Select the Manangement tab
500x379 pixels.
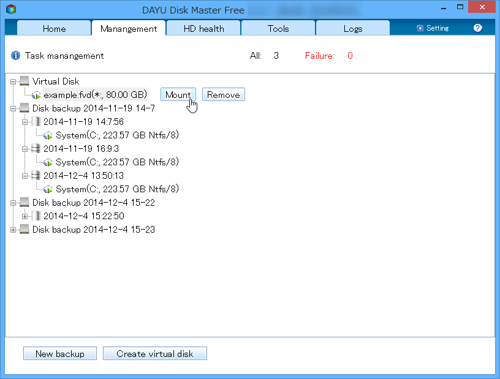129,28
